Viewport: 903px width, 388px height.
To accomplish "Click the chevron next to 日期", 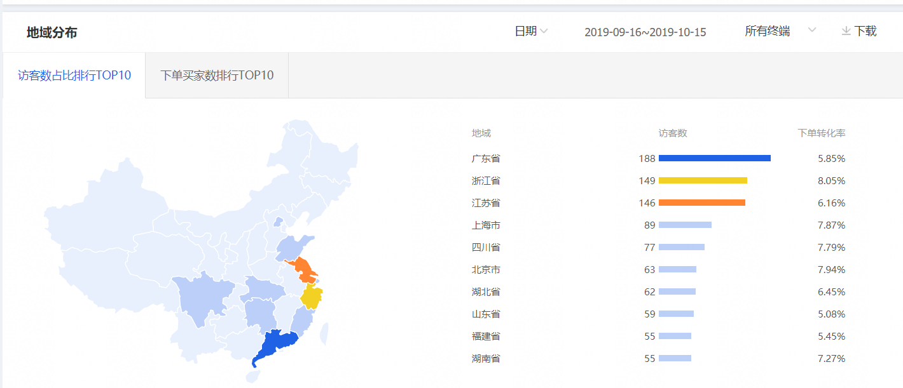I will click(x=544, y=31).
